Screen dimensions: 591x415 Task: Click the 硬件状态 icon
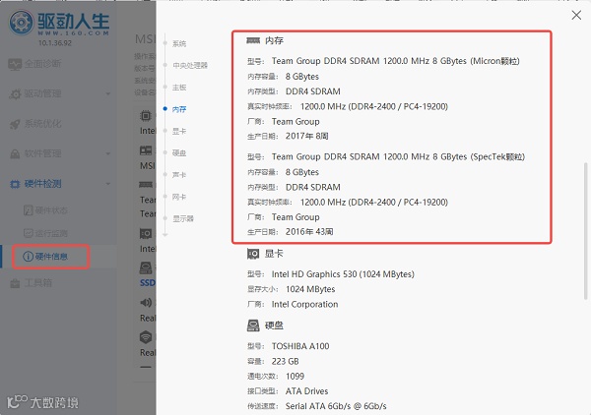(x=29, y=210)
